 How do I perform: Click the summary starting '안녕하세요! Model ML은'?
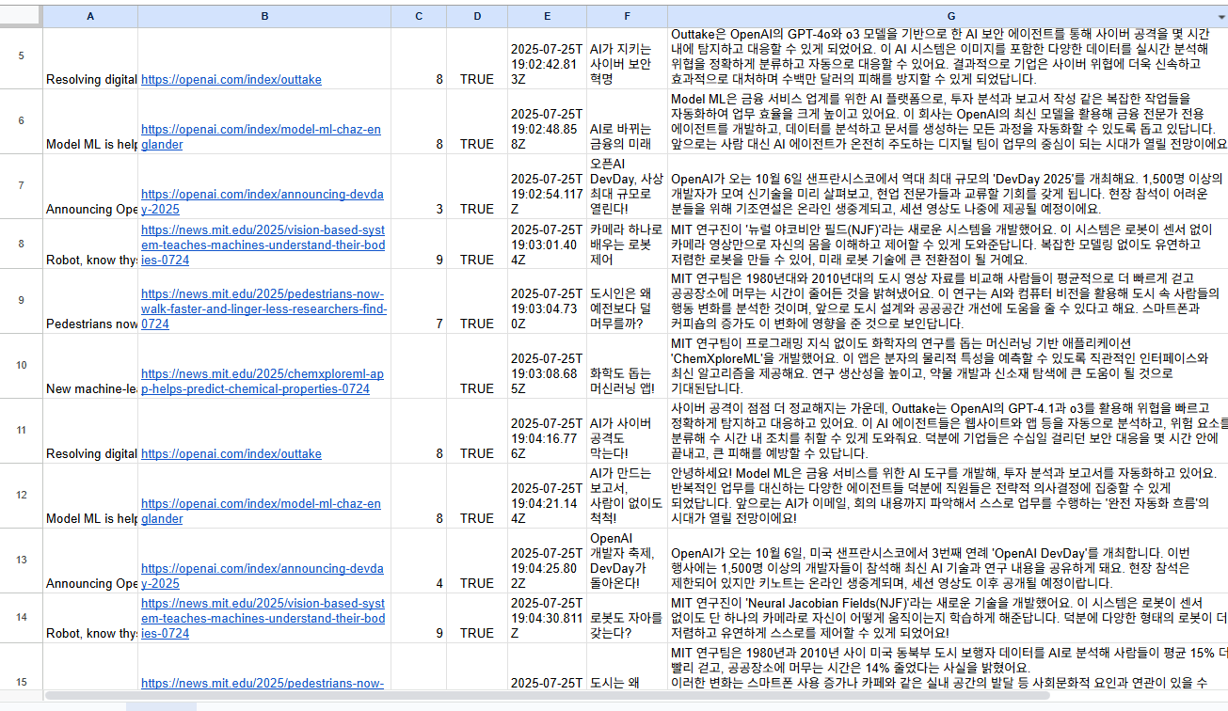point(948,497)
